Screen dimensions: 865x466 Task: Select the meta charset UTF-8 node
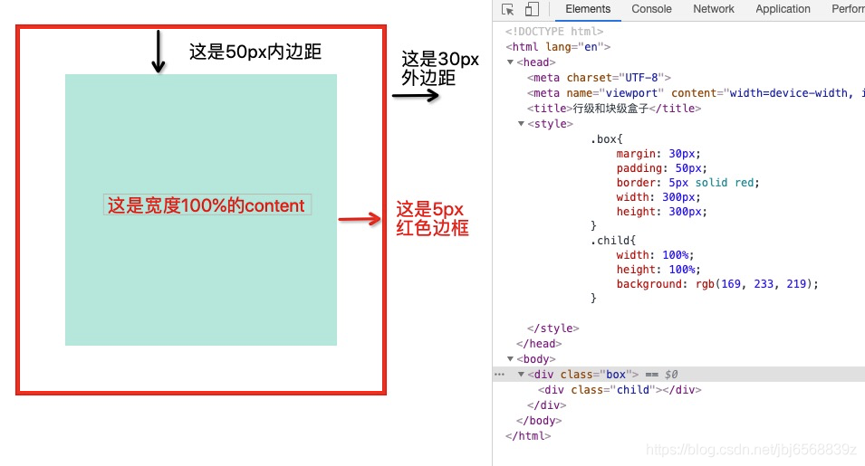click(x=599, y=78)
